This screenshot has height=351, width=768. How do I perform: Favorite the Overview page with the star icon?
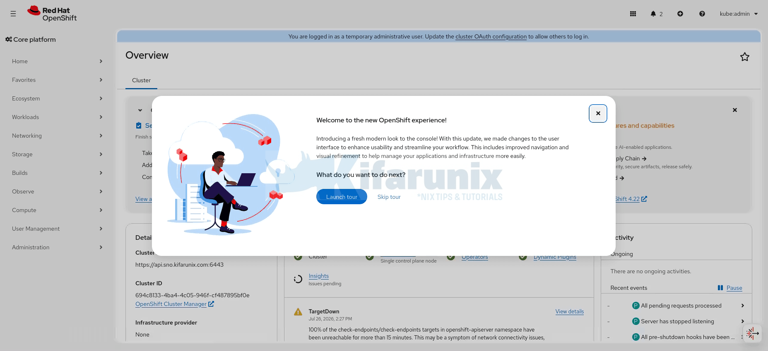tap(745, 57)
